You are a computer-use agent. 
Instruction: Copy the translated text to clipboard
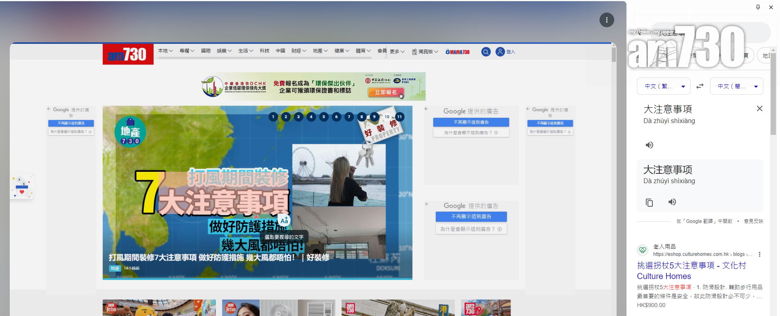(649, 203)
